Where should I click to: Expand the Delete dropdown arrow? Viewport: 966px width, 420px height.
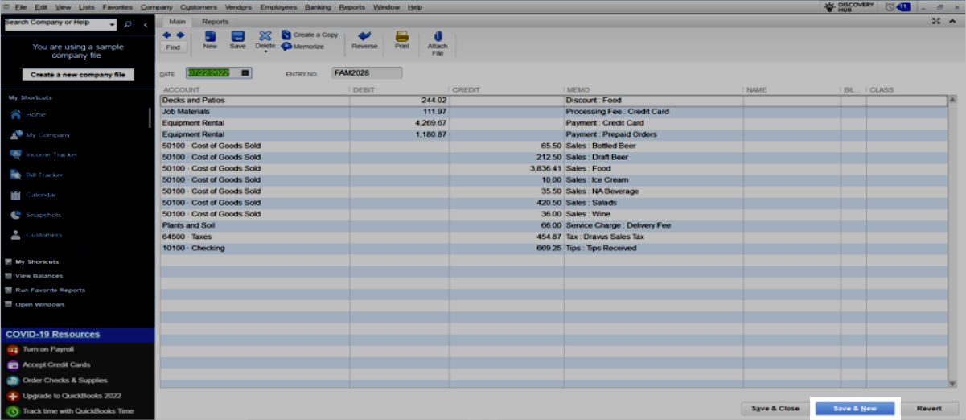[265, 53]
